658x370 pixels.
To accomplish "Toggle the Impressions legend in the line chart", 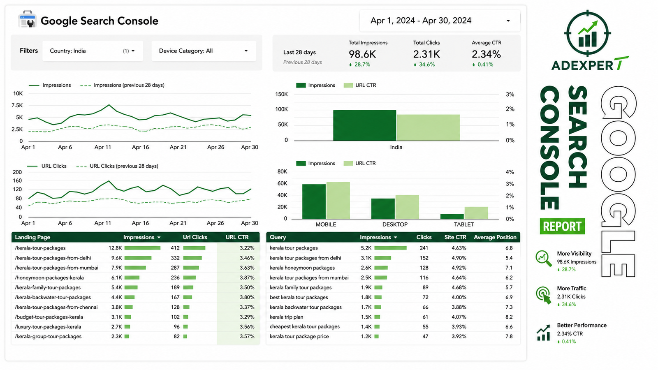I will [50, 85].
